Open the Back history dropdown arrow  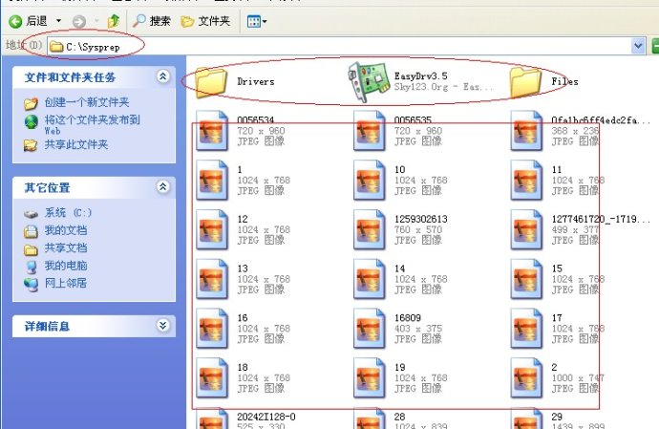[59, 21]
